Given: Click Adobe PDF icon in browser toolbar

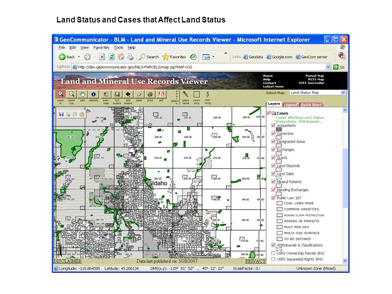Looking at the screenshot, I should pos(341,56).
